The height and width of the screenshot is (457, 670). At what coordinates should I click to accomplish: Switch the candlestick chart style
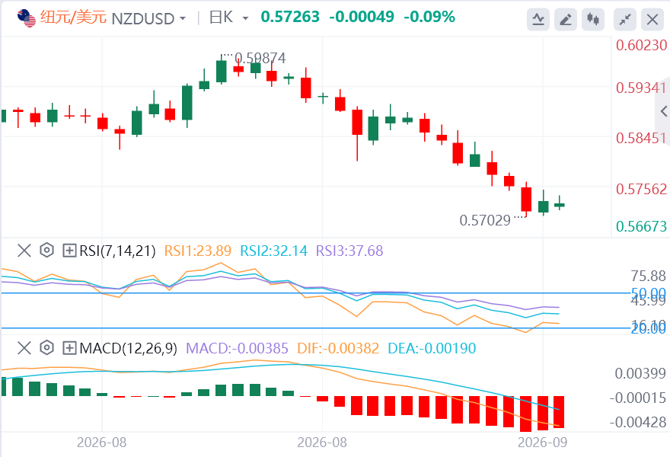tap(592, 19)
